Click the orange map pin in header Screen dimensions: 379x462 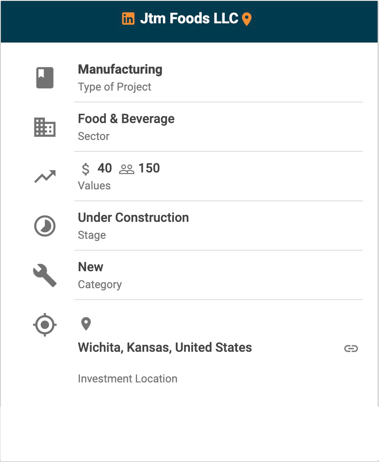coord(247,20)
